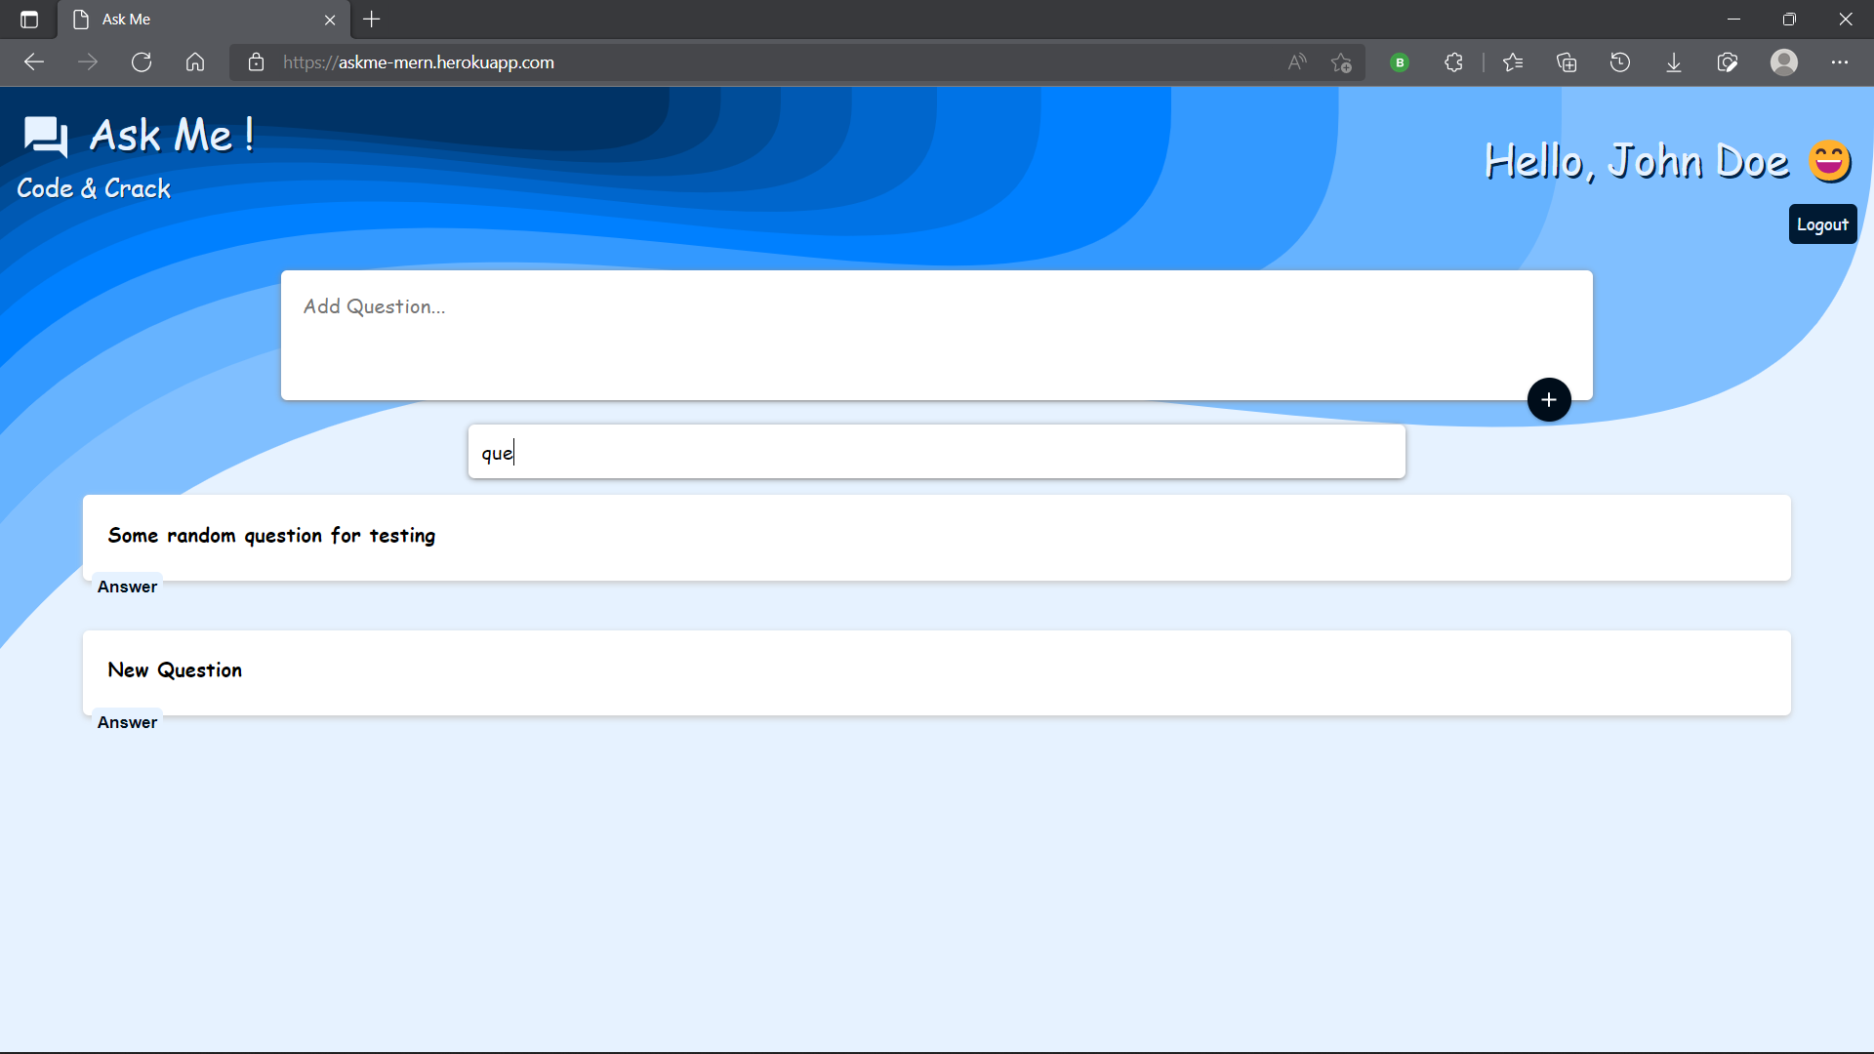The height and width of the screenshot is (1054, 1874).
Task: Focus the Add Question text area
Action: (898, 332)
